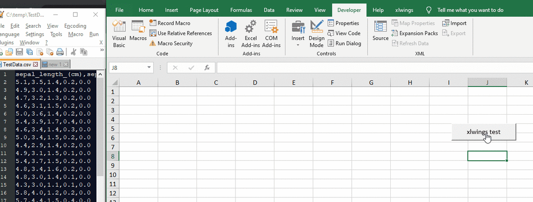Toggle Design Mode on
533x202 pixels.
(x=317, y=34)
